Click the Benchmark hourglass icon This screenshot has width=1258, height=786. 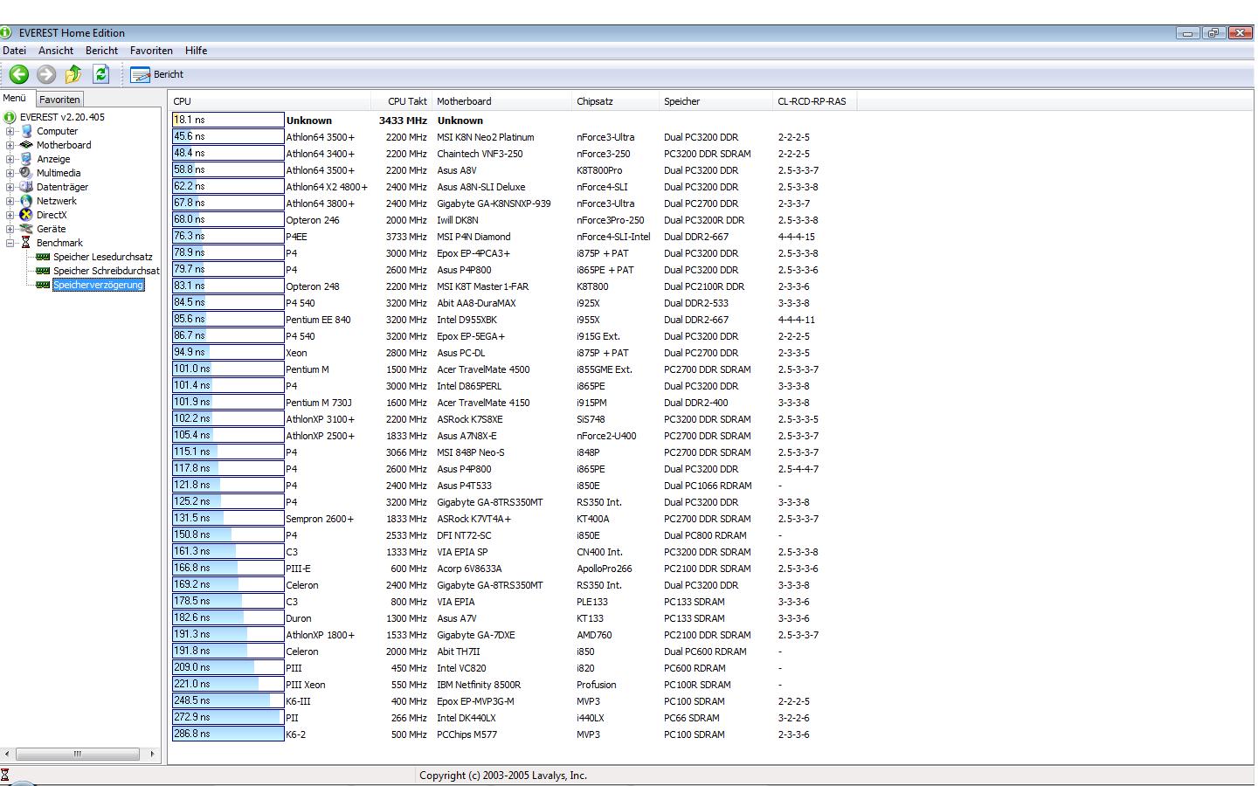pos(27,243)
